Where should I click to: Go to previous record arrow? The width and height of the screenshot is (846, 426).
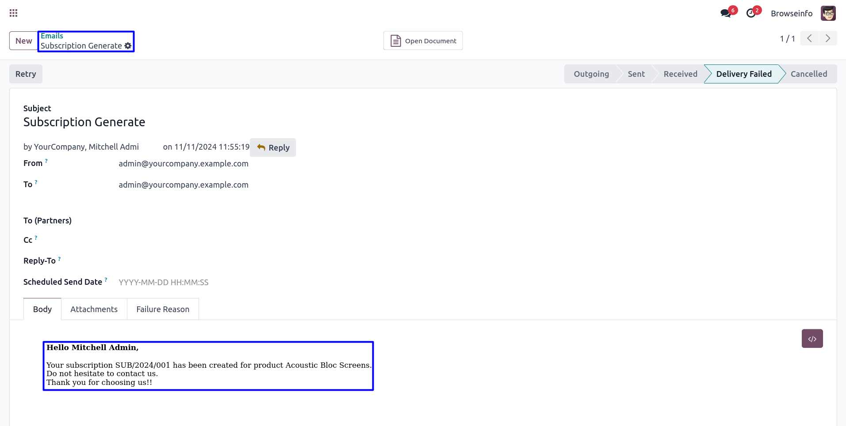pos(809,38)
